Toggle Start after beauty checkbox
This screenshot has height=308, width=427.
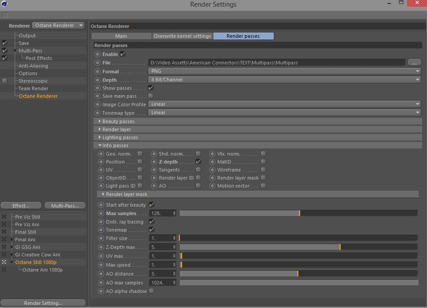tap(152, 205)
